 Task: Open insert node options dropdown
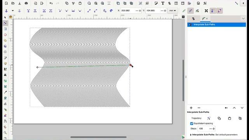[x=13, y=10]
